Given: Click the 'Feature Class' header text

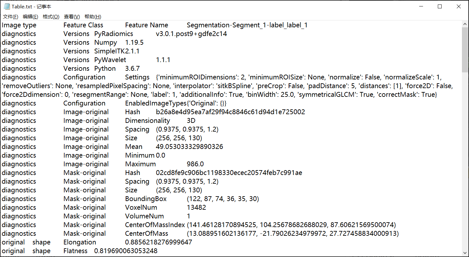Looking at the screenshot, I should point(83,25).
